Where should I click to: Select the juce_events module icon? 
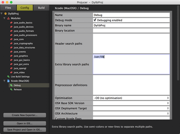11,52
